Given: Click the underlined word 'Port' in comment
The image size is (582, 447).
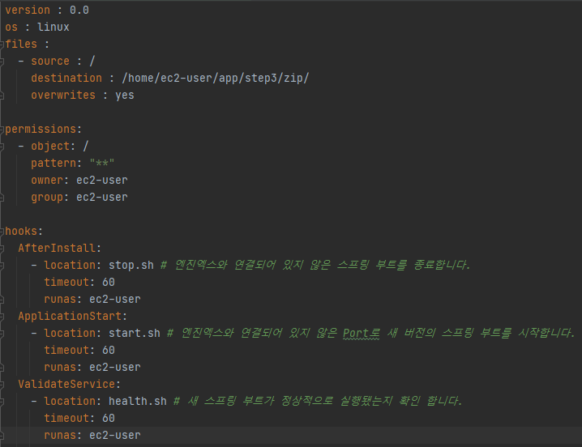Looking at the screenshot, I should 355,334.
